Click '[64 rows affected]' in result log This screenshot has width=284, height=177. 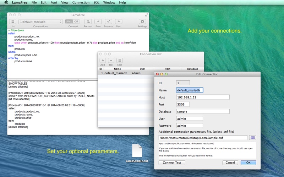(19, 99)
